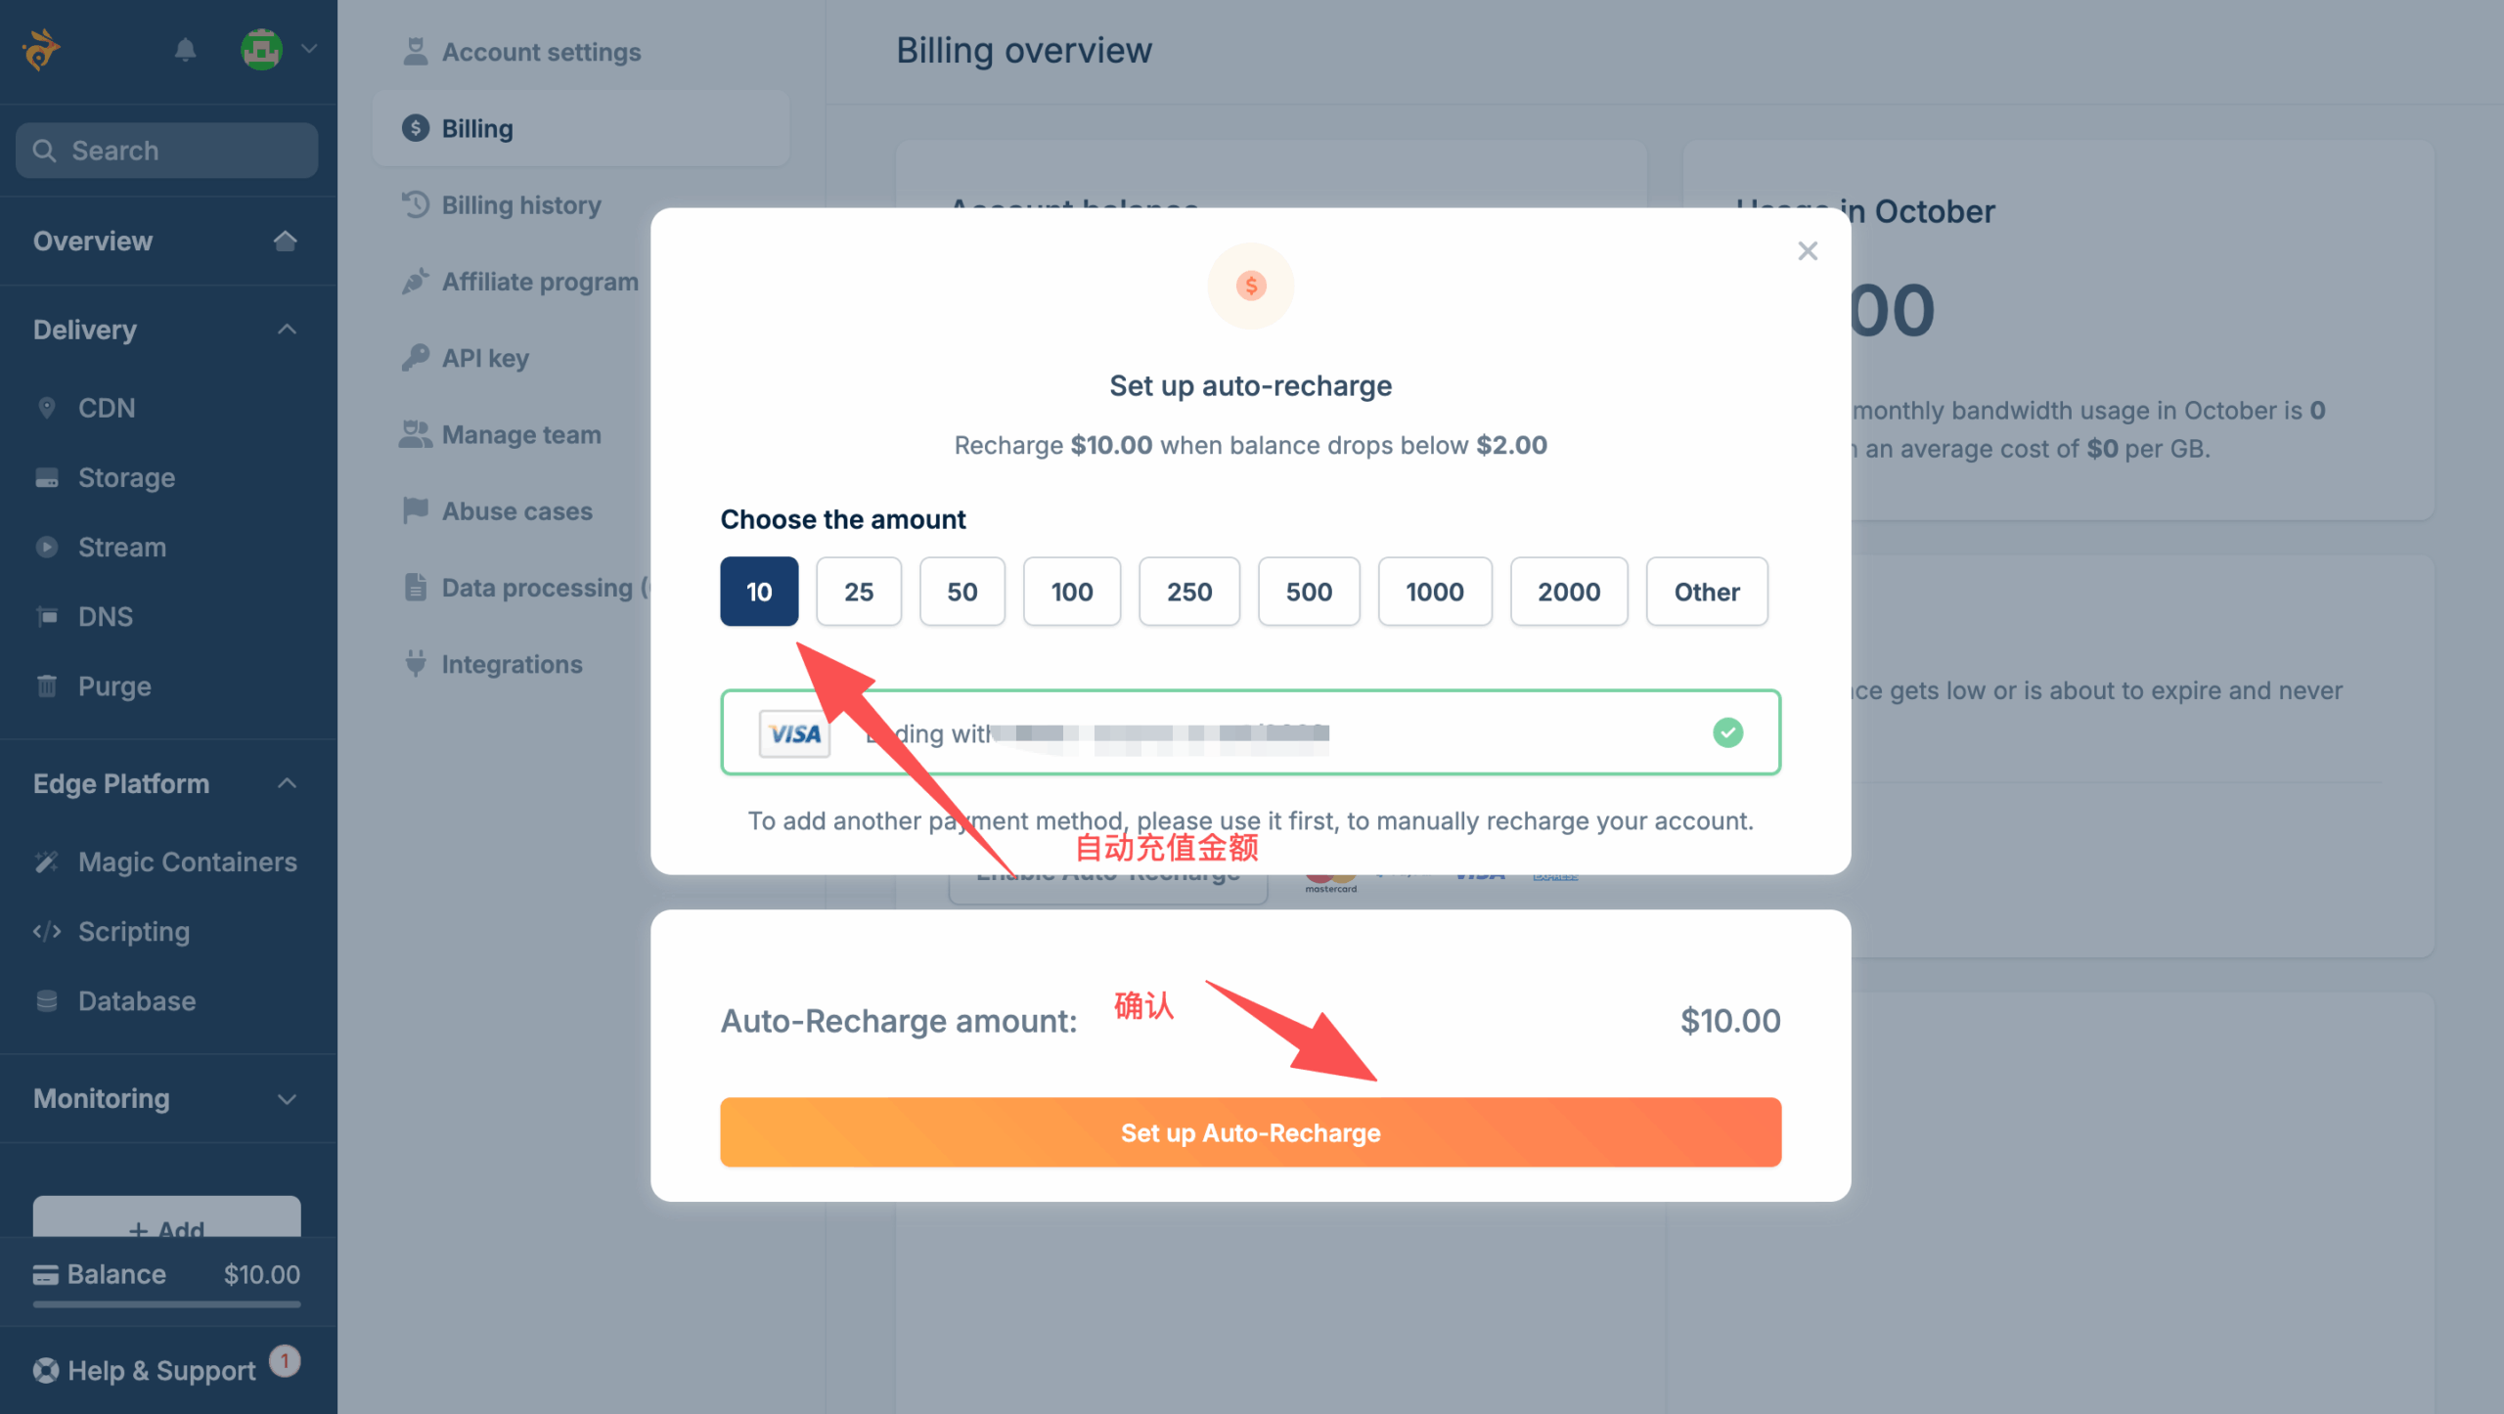
Task: Click the Magic Containers wand icon
Action: [x=46, y=862]
